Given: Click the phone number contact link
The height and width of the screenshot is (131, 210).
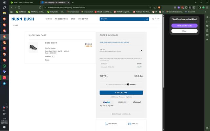Looking at the screenshot, I should [111, 124].
